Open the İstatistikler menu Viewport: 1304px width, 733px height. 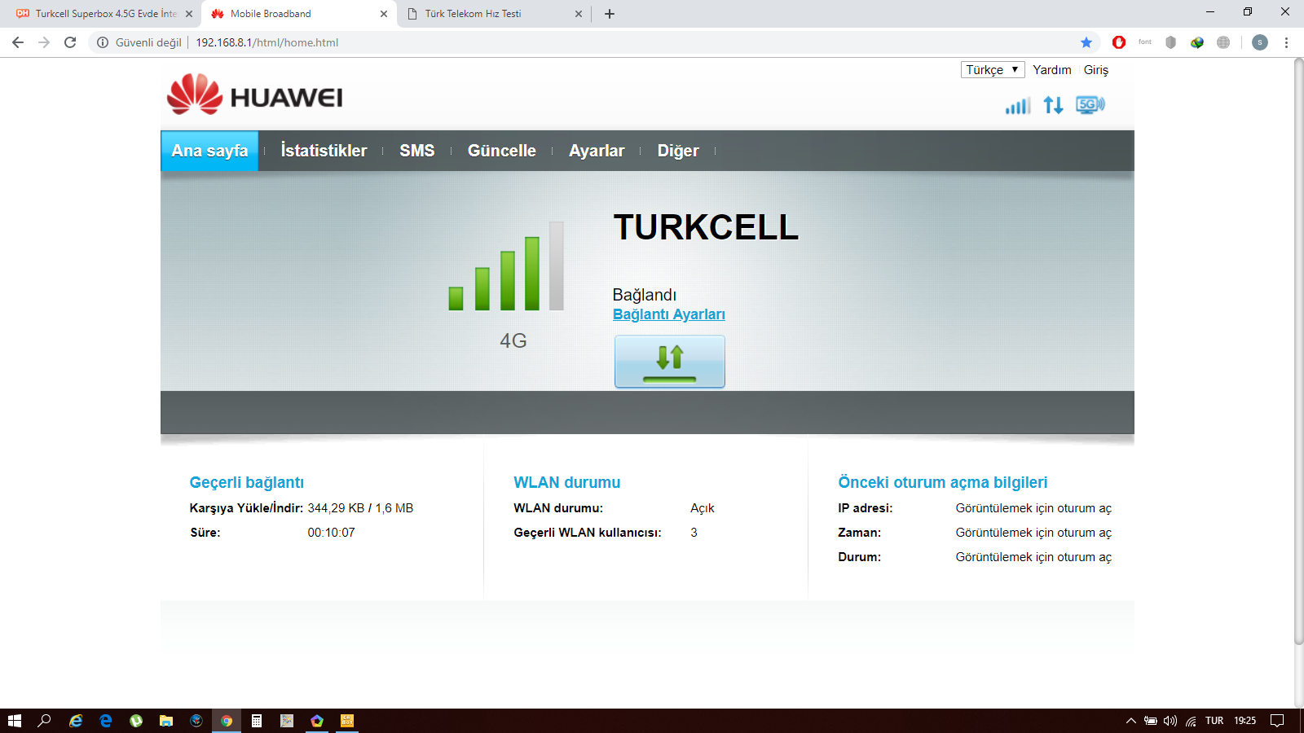(x=324, y=151)
